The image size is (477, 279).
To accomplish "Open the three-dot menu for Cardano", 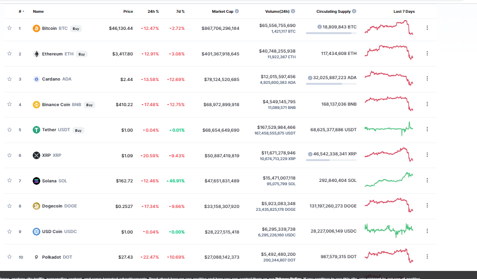I will [427, 79].
